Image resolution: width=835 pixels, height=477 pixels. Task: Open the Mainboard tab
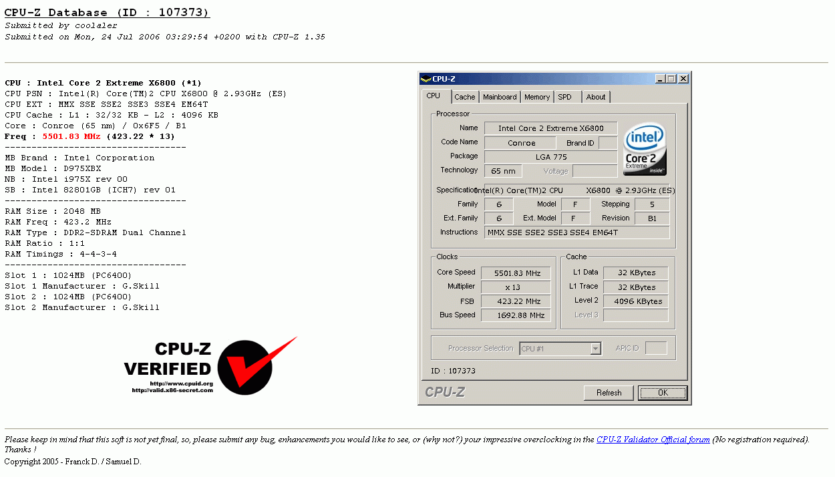point(500,97)
